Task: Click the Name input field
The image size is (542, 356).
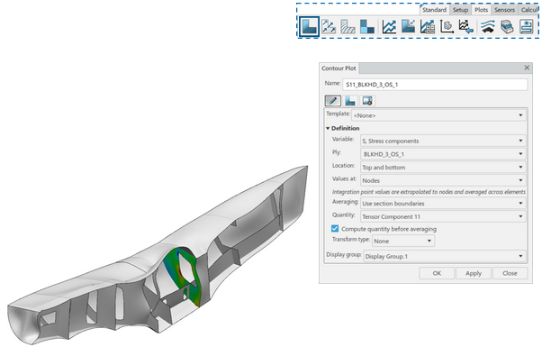Action: pyautogui.click(x=435, y=85)
